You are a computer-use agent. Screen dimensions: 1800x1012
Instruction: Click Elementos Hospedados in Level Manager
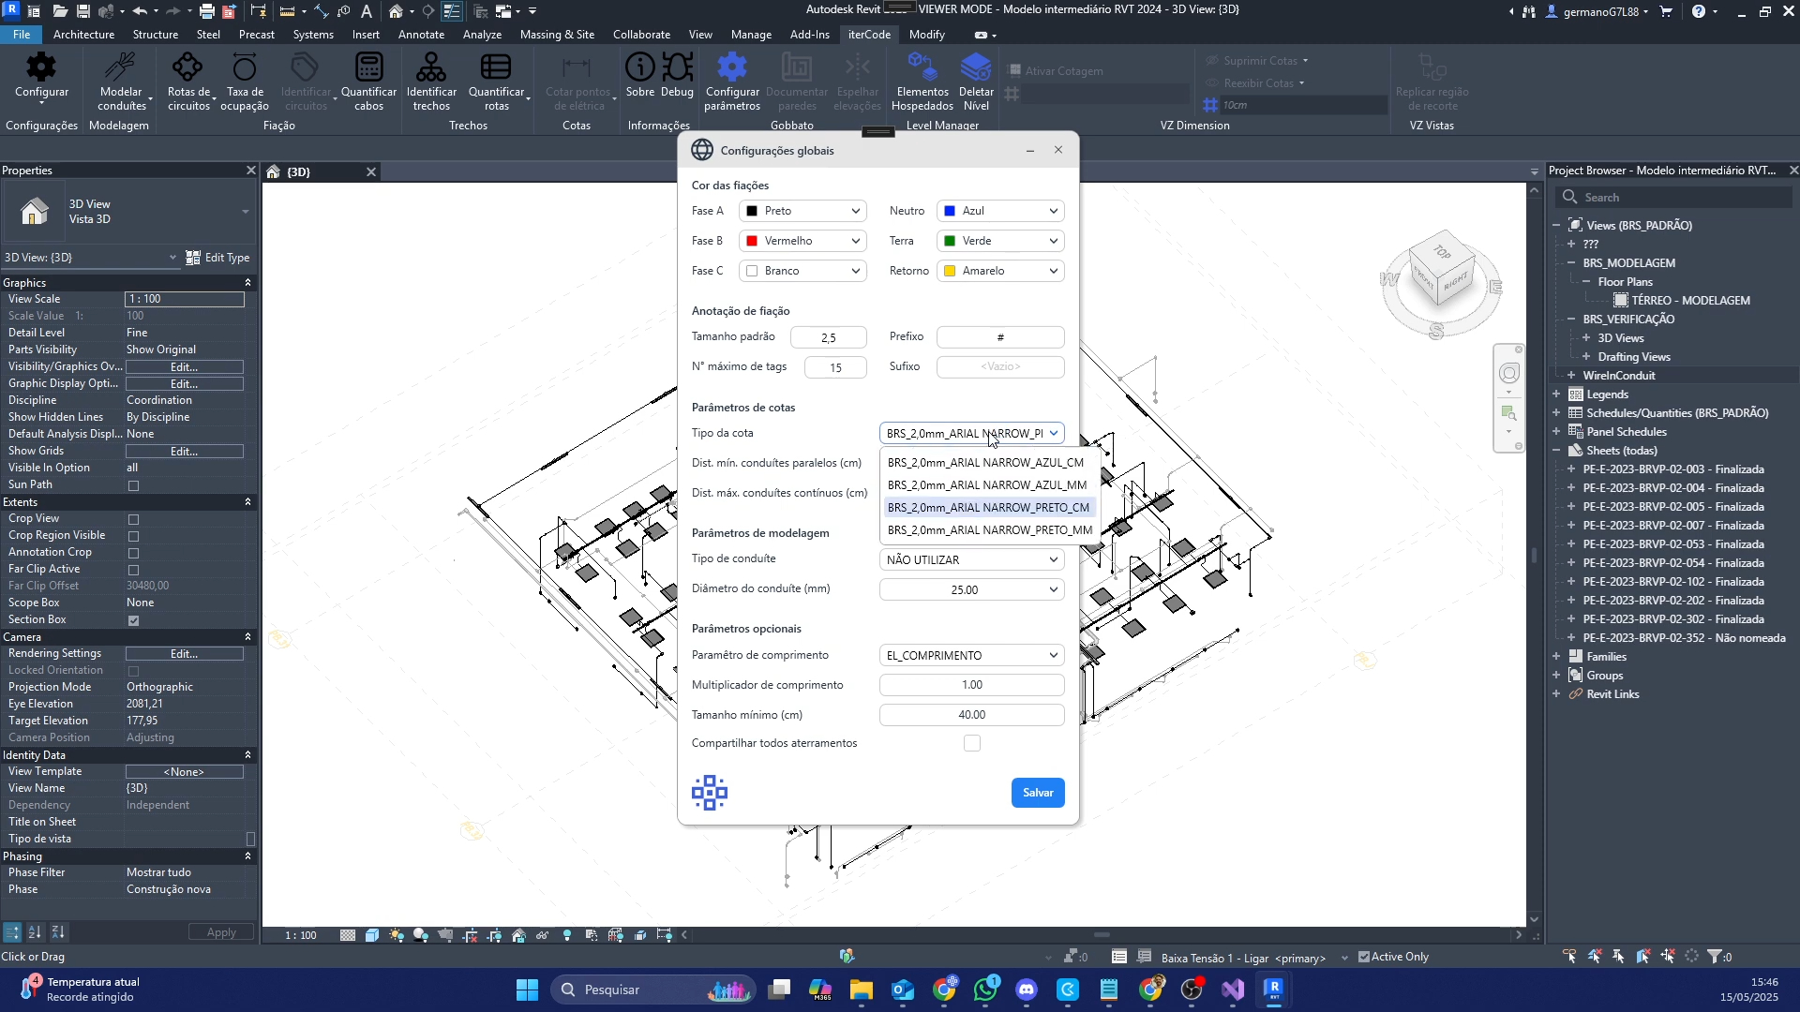click(922, 68)
